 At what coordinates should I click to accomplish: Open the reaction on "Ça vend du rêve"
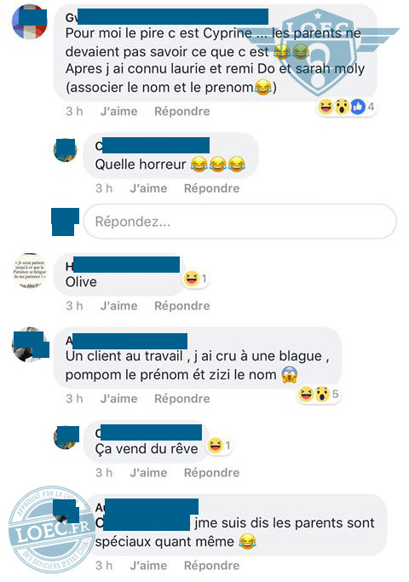(x=219, y=445)
